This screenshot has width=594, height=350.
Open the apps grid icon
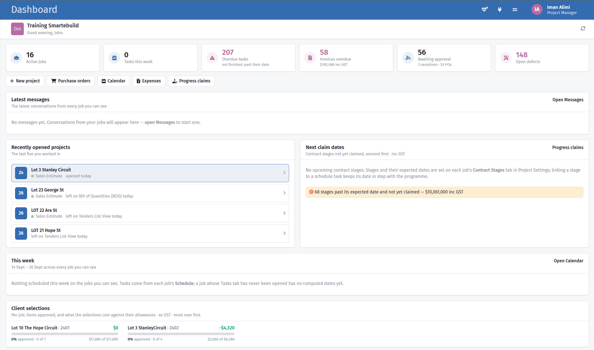tap(515, 10)
